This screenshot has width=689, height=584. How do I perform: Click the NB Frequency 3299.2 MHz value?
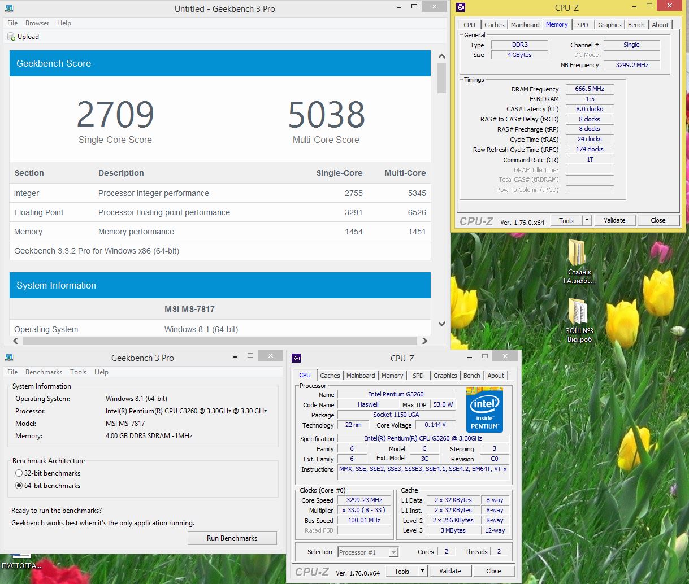pyautogui.click(x=631, y=65)
